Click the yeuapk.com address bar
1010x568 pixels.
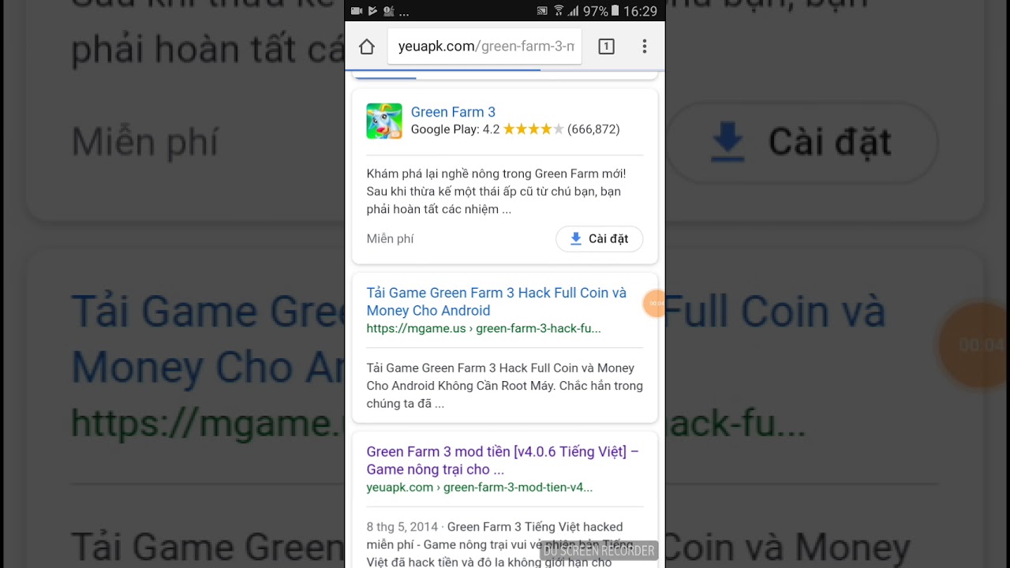[484, 47]
